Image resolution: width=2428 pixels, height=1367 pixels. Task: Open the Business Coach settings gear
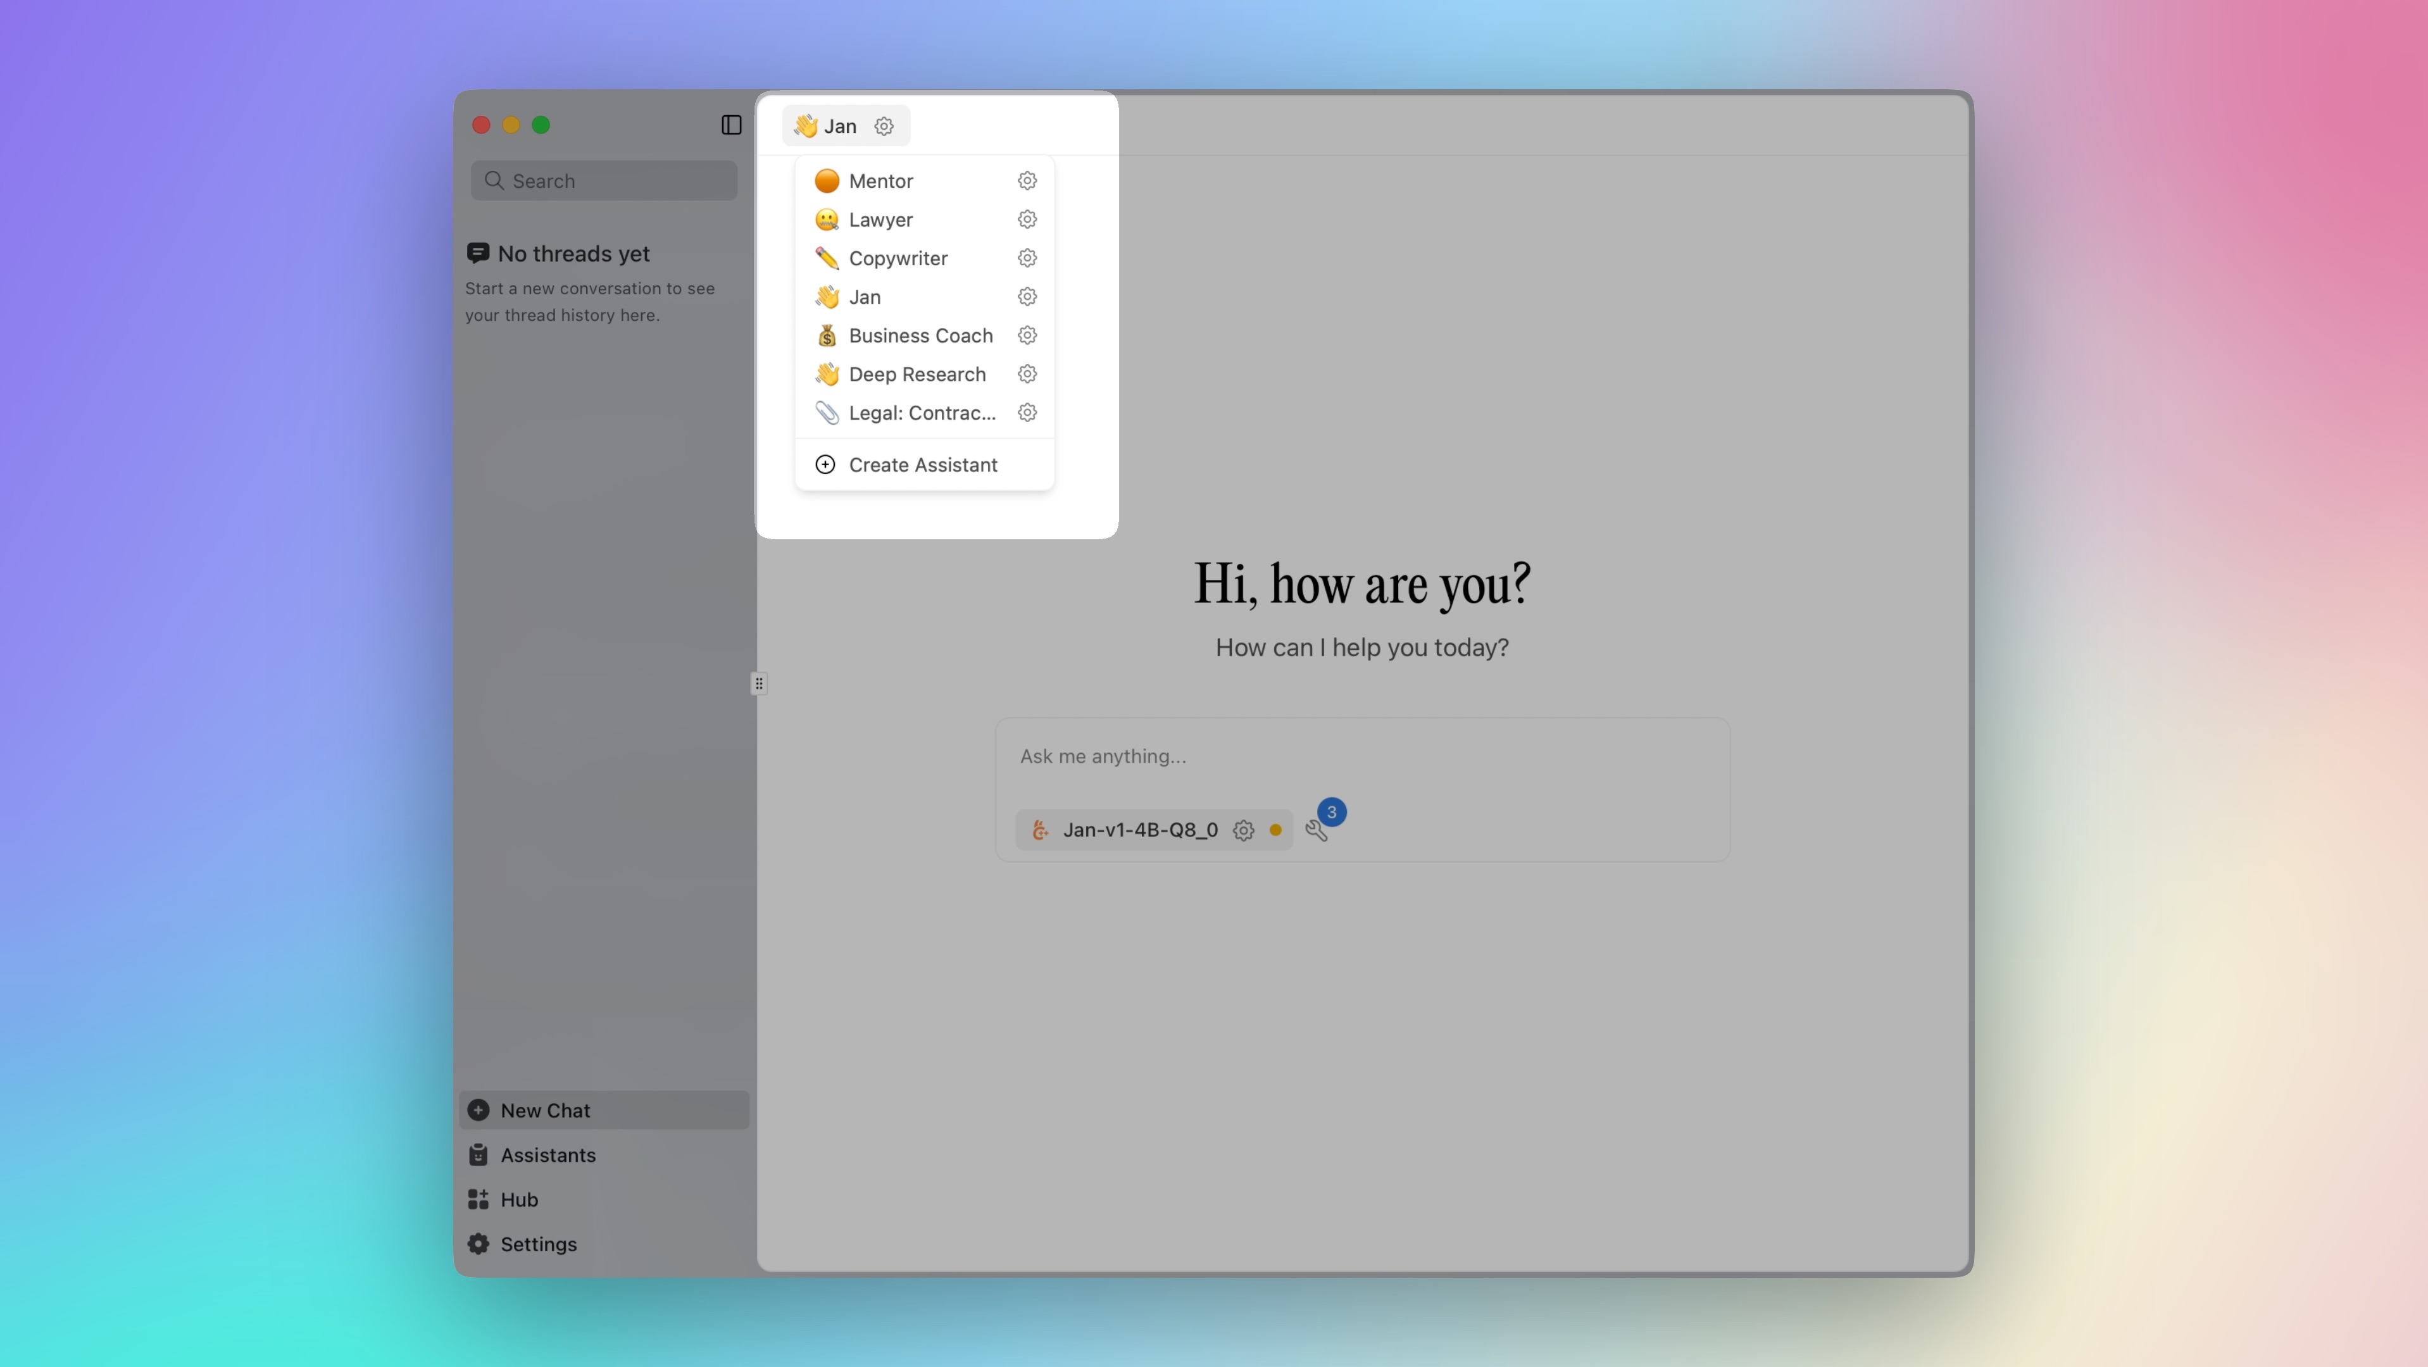[1027, 335]
